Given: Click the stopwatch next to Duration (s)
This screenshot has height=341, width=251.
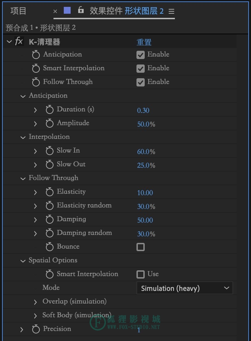Looking at the screenshot, I should (x=49, y=109).
